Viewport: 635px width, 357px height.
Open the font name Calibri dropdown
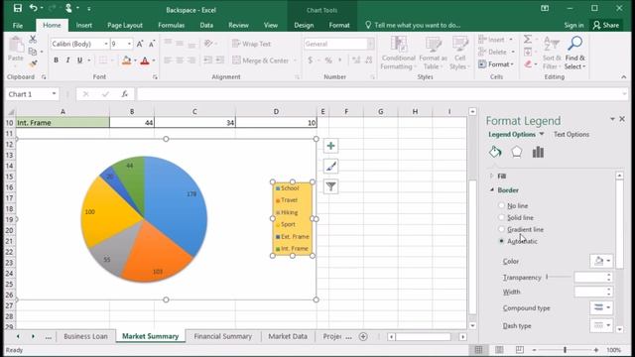(106, 44)
